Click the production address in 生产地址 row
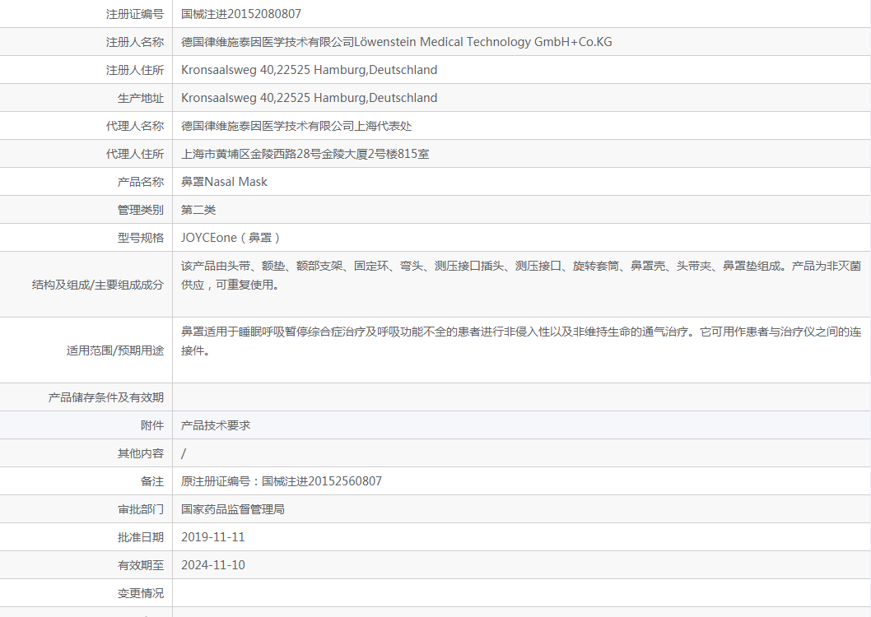Image resolution: width=871 pixels, height=617 pixels. tap(309, 98)
